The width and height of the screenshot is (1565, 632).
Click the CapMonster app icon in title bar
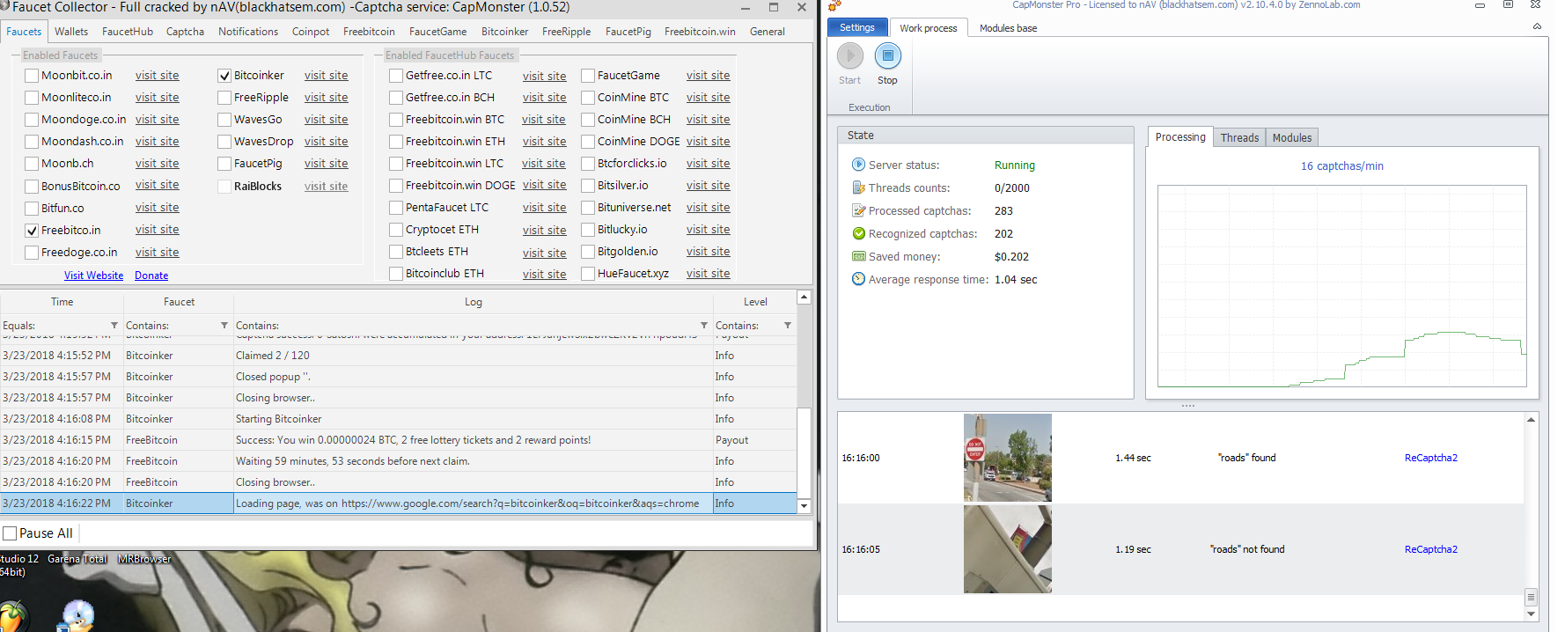pyautogui.click(x=834, y=5)
